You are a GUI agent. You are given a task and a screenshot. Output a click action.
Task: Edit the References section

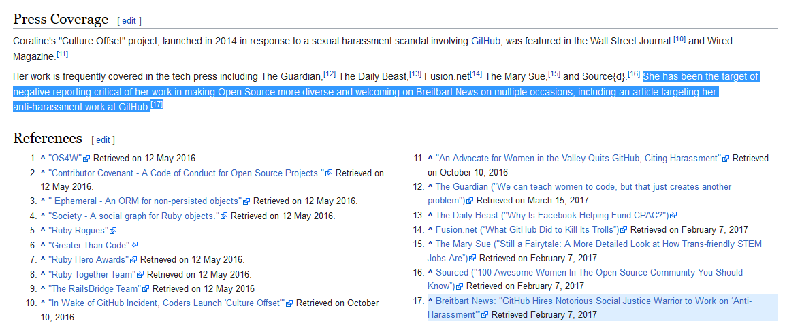click(x=103, y=140)
